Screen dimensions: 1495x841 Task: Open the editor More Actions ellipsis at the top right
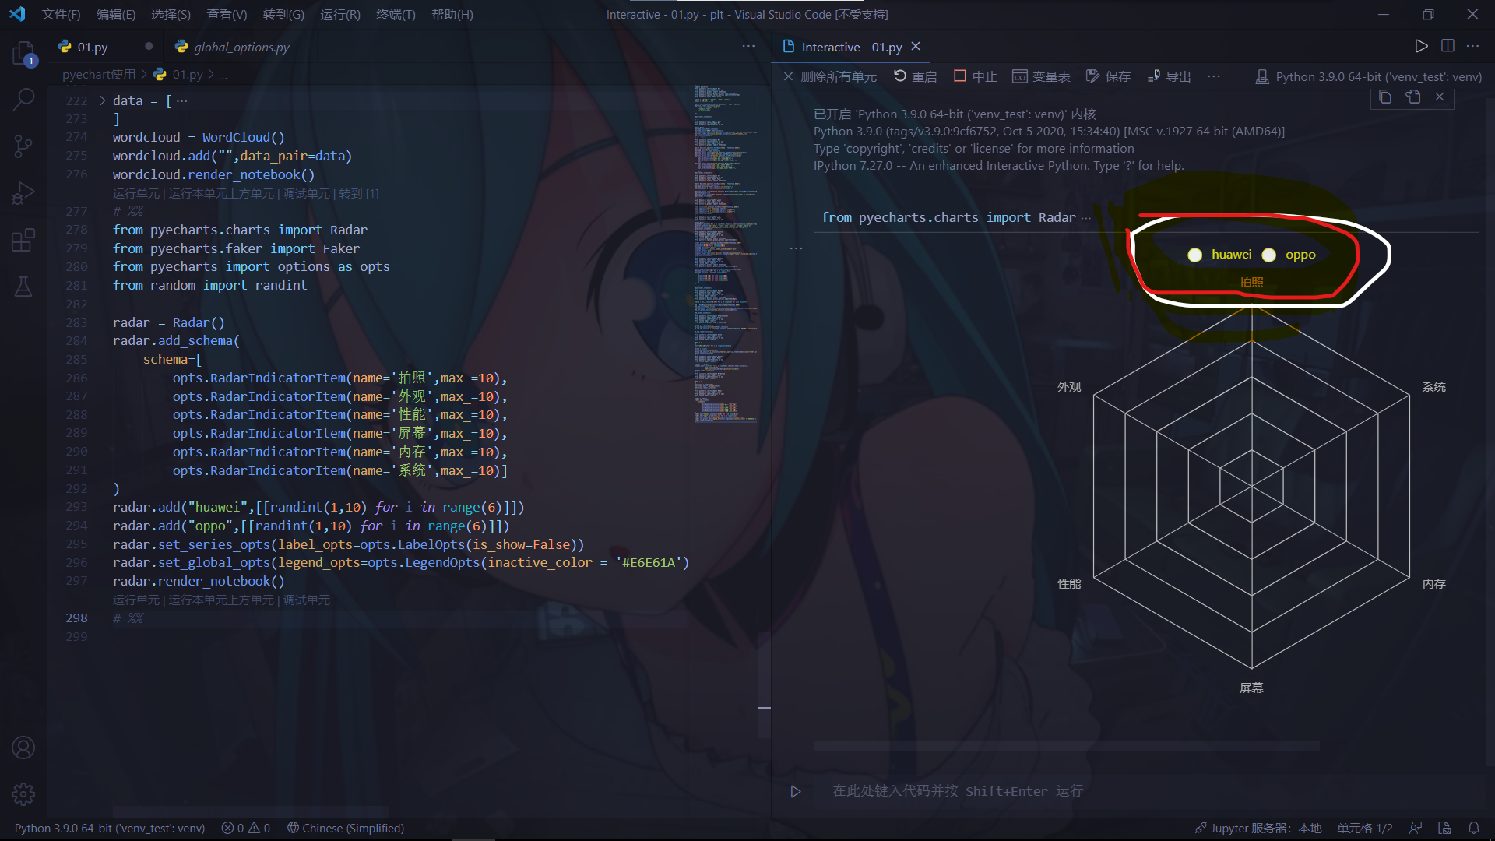1472,46
